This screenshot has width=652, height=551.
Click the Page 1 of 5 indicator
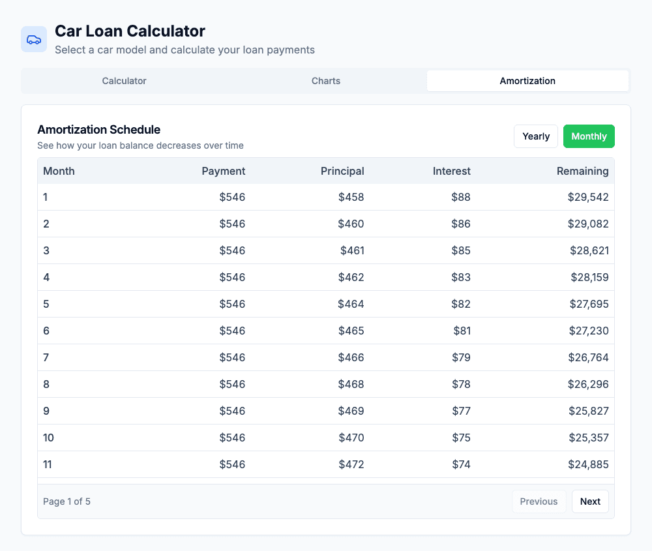[67, 501]
